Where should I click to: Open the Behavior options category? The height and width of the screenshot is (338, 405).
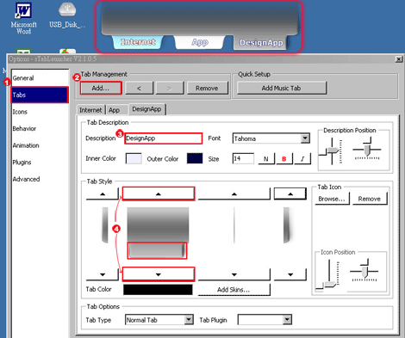pyautogui.click(x=40, y=128)
